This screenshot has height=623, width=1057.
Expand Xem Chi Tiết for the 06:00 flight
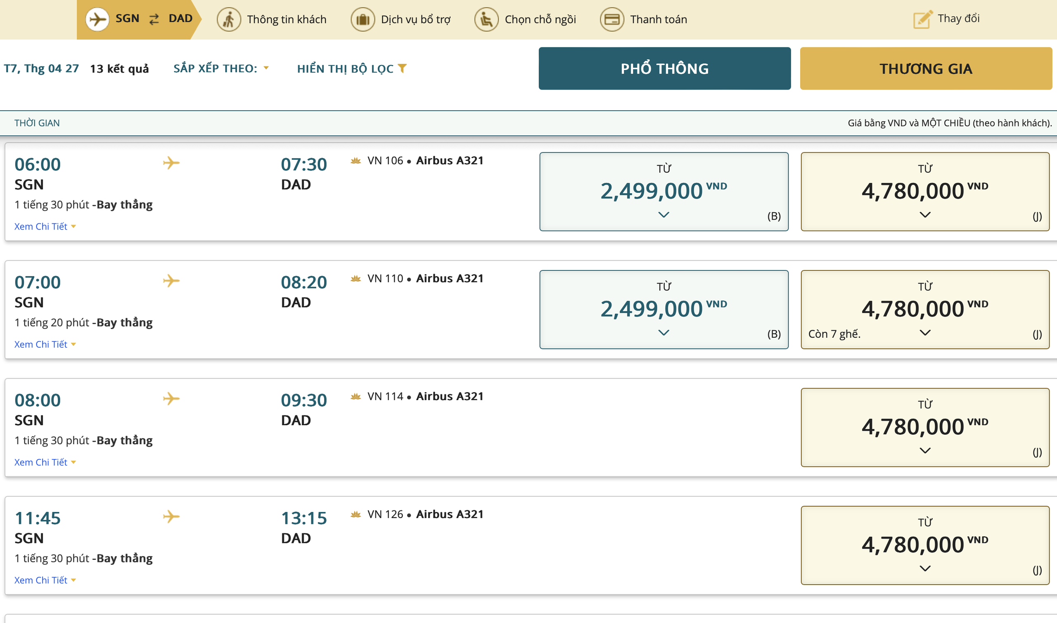[x=45, y=226]
